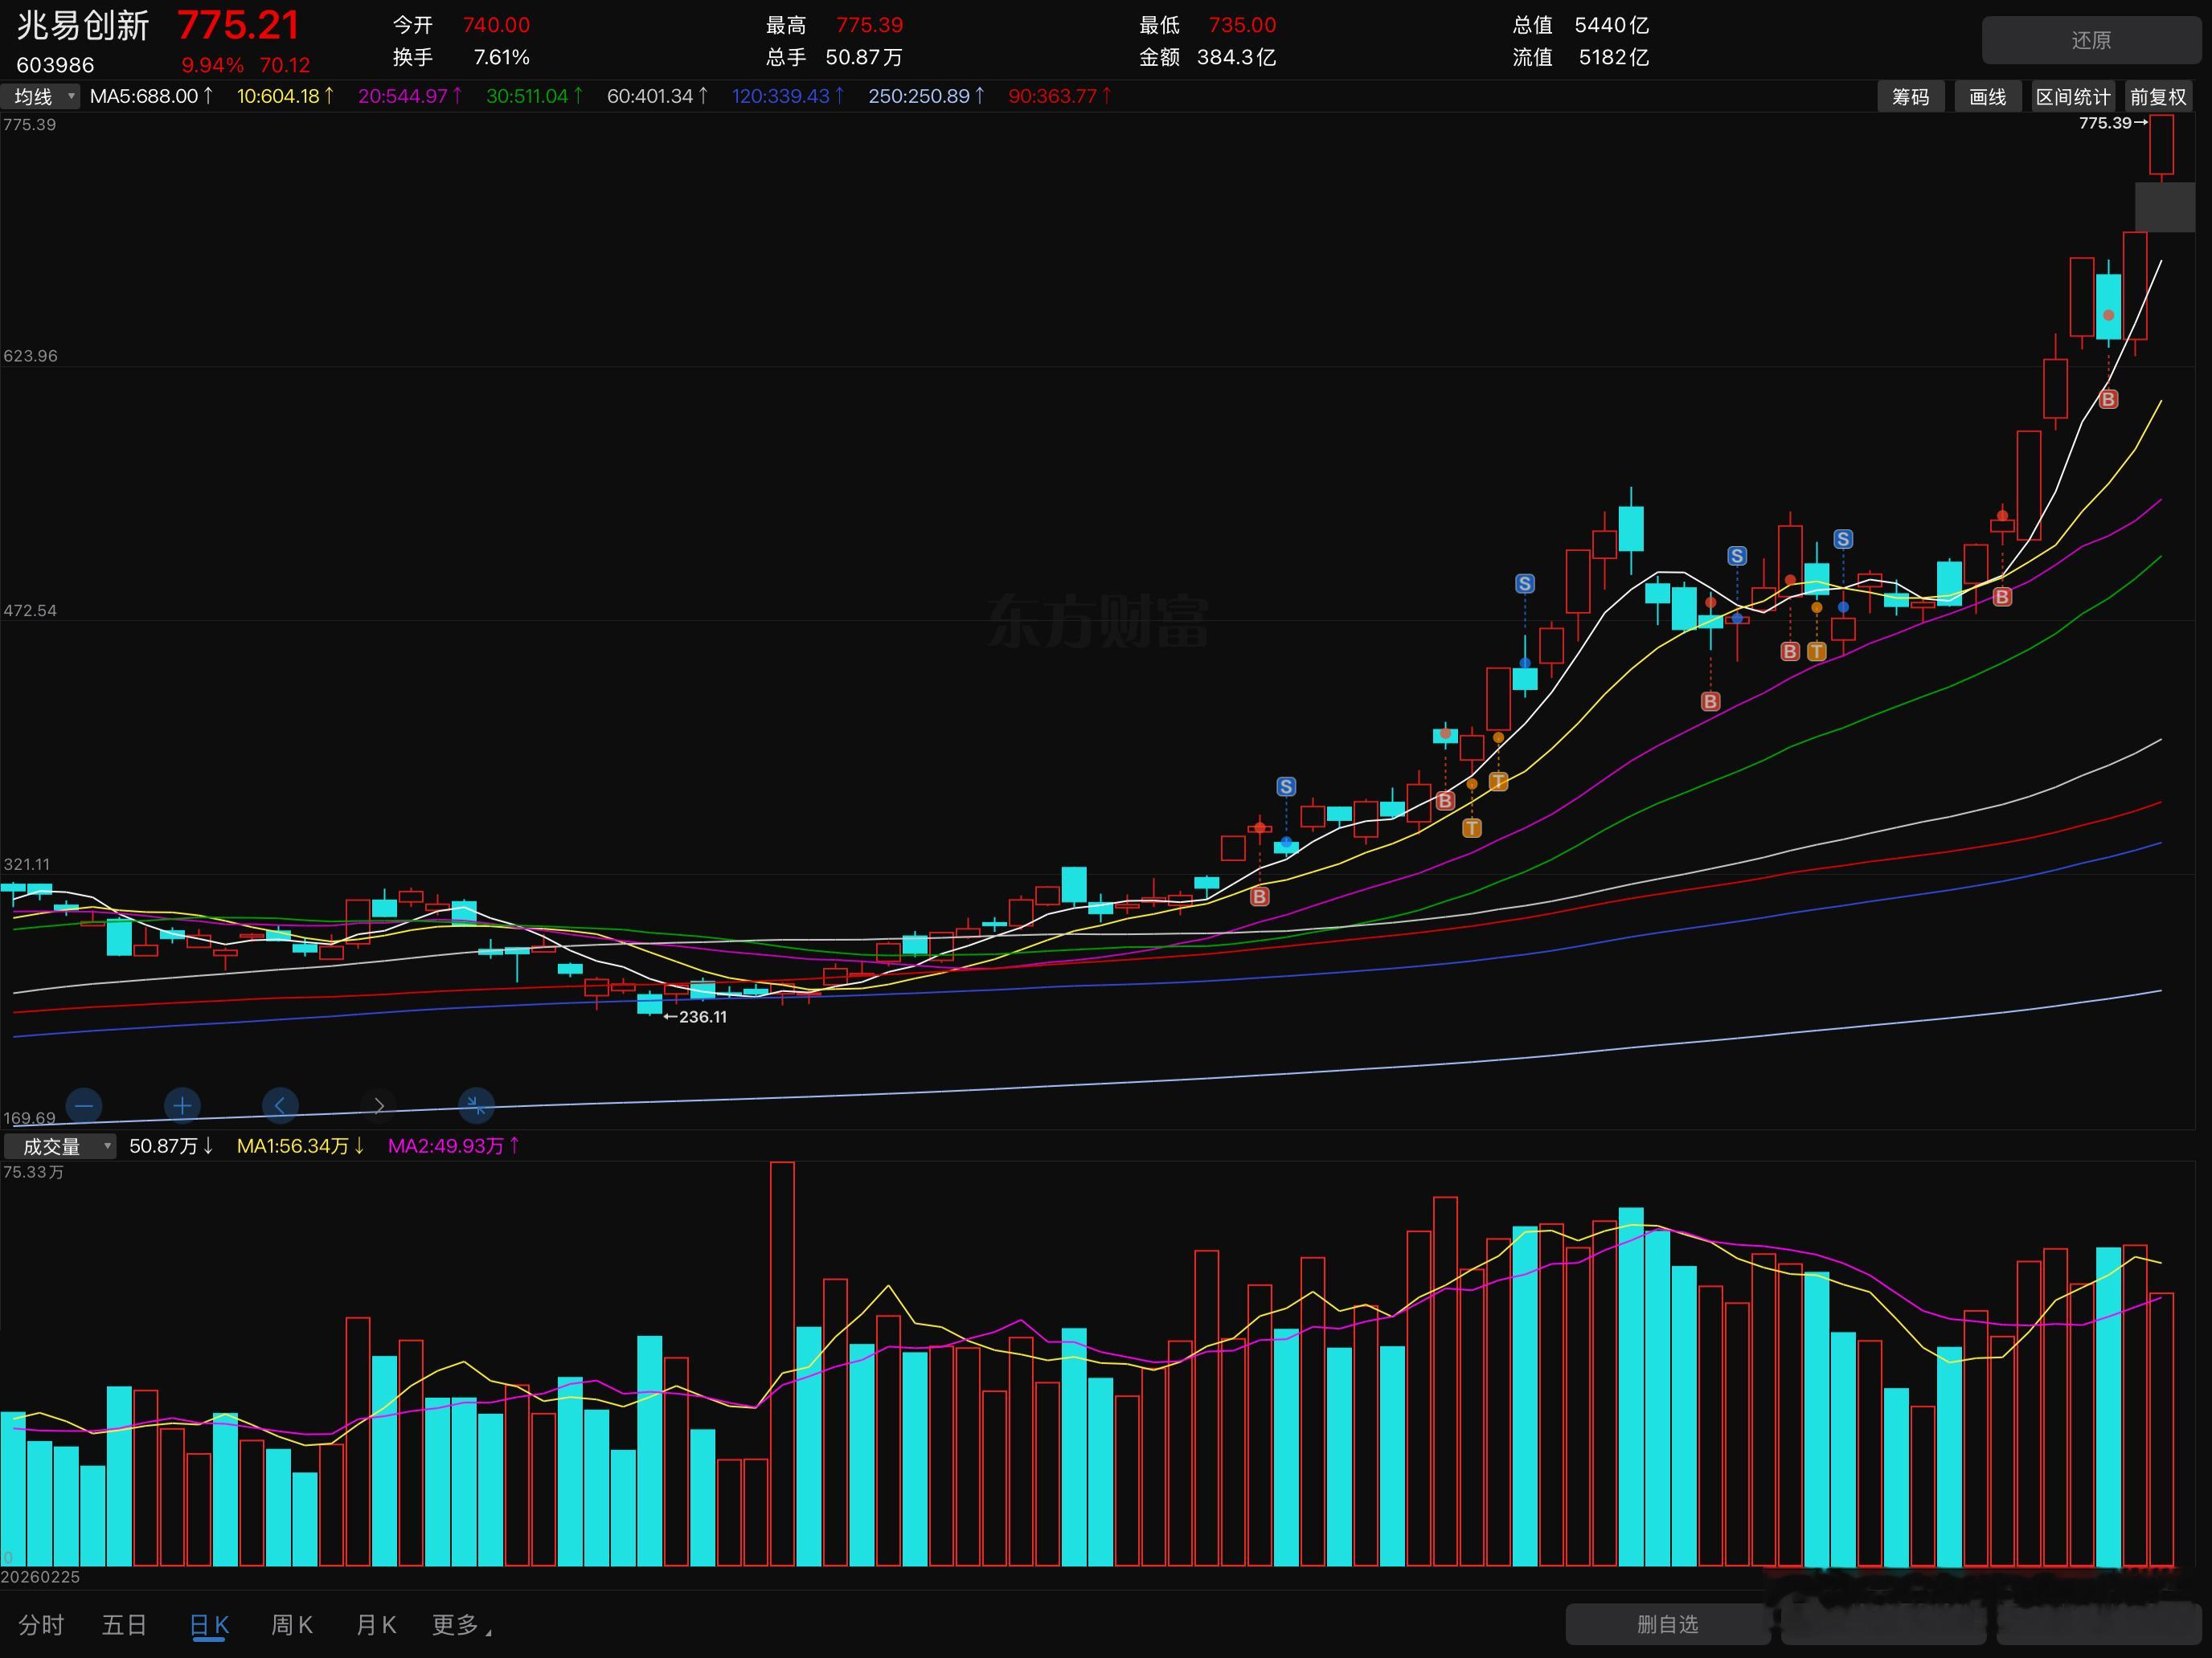Tap the 20260225 date label

pyautogui.click(x=40, y=1576)
